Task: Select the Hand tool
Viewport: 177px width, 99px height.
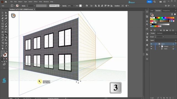Action: pyautogui.click(x=2, y=48)
